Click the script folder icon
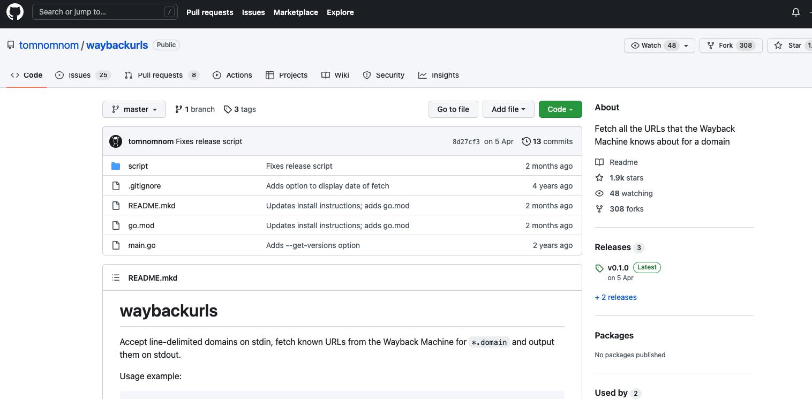Viewport: 812px width, 399px height. 116,166
